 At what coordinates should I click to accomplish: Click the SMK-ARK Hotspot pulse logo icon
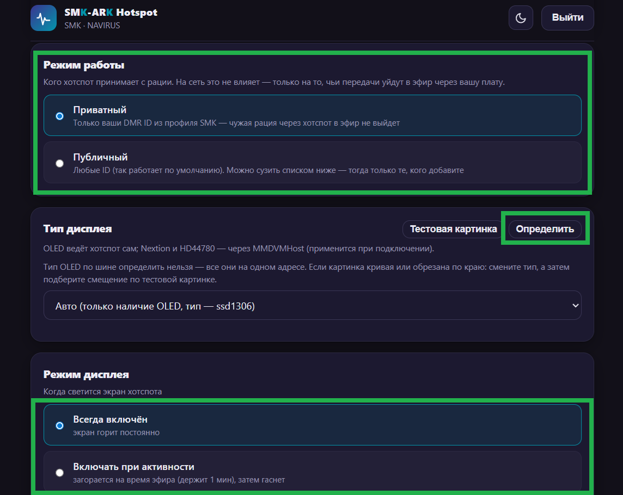[x=44, y=18]
